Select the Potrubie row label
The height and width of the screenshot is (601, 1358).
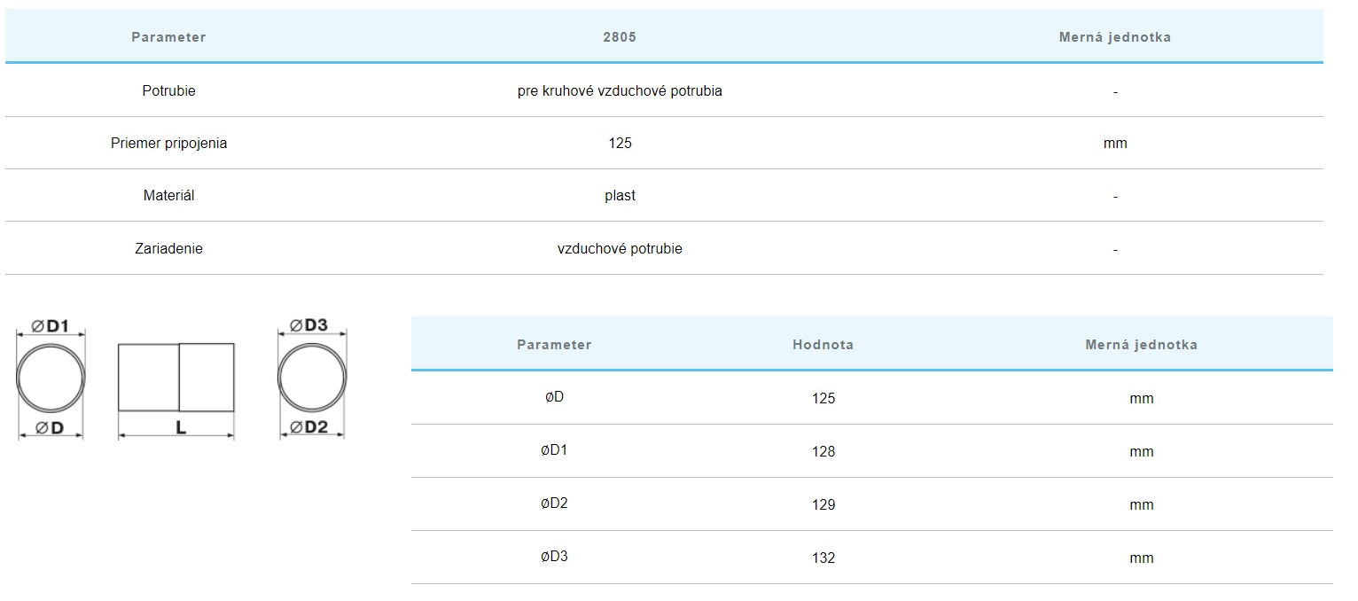point(168,90)
